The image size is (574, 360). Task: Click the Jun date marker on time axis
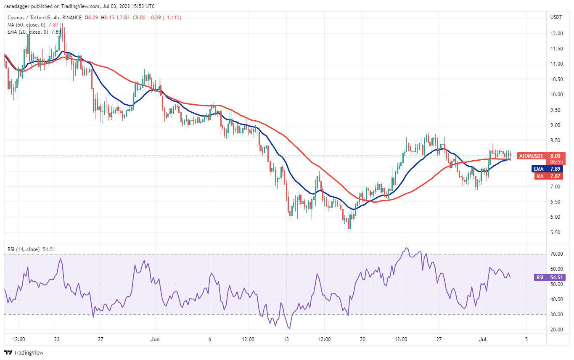pyautogui.click(x=155, y=339)
